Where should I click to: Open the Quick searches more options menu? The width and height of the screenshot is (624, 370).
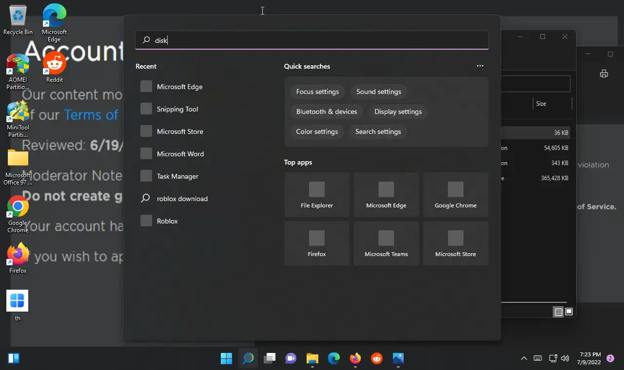(480, 66)
